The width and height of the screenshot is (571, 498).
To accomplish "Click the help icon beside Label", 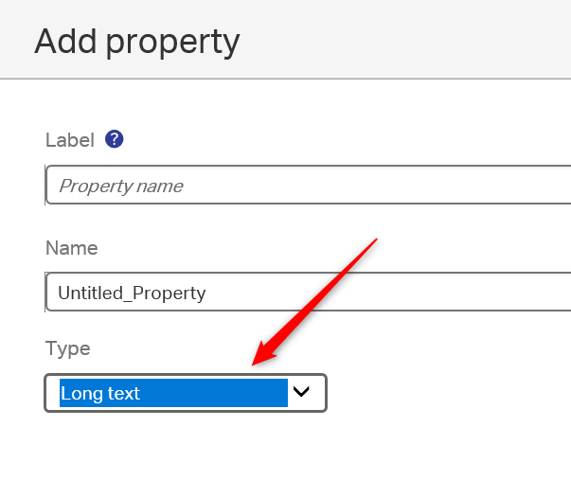I will 115,139.
